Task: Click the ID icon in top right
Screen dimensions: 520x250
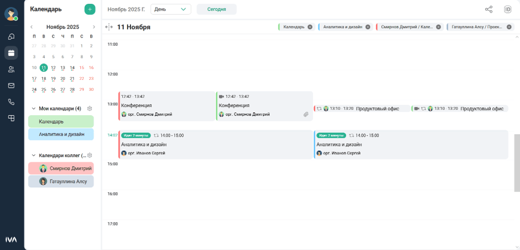Action: (507, 9)
